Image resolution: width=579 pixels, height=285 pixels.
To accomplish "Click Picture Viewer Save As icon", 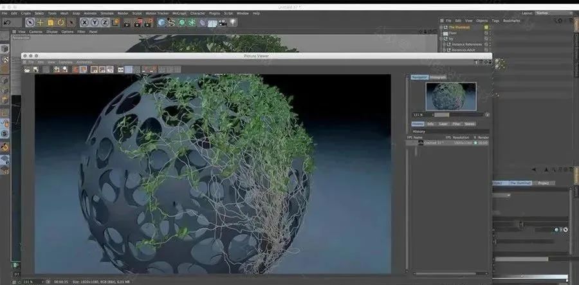I will [x=36, y=69].
